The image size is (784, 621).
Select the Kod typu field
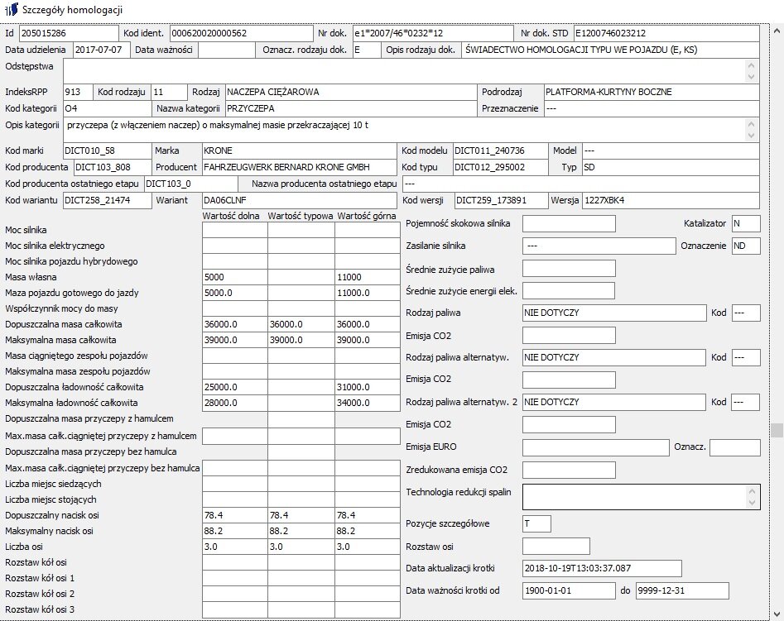[x=500, y=167]
